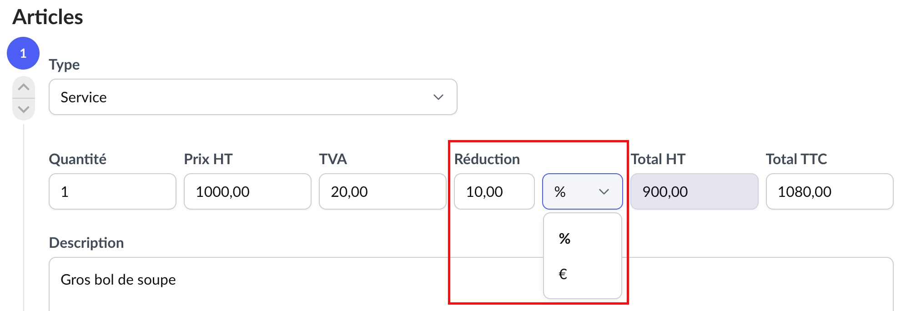Click into the Quantité field

point(112,191)
